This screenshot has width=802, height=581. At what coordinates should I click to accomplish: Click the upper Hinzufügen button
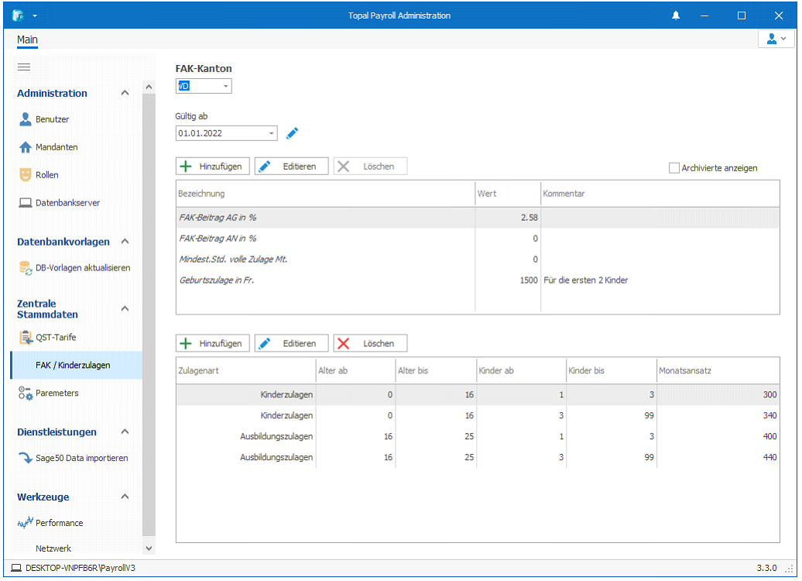point(213,167)
